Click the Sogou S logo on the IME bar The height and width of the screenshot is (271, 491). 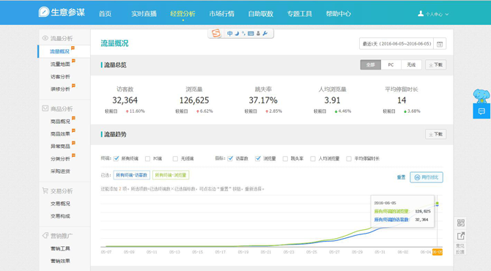coord(216,33)
